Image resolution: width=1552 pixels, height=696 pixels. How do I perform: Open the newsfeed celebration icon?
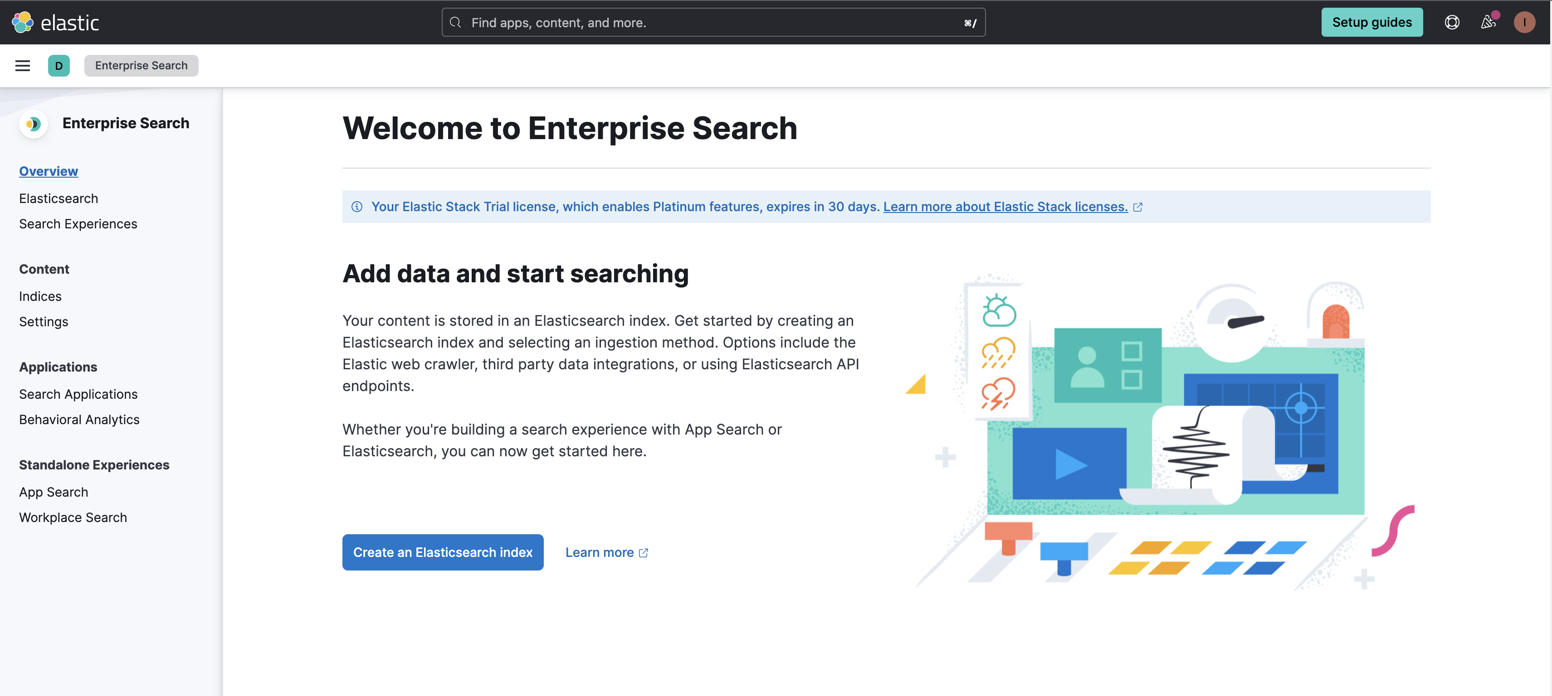[1488, 22]
